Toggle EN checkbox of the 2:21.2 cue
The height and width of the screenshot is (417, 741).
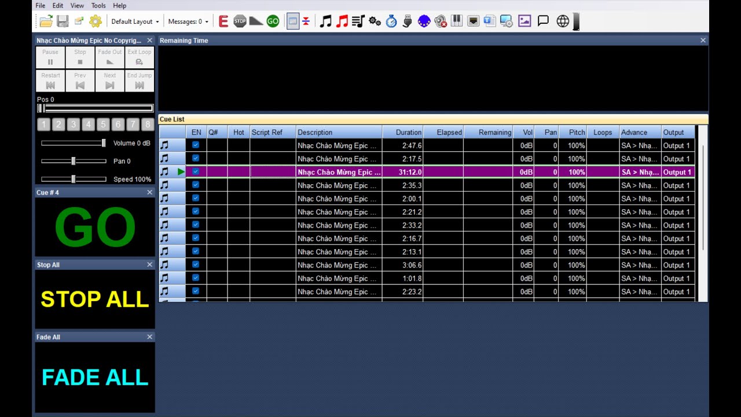point(196,211)
